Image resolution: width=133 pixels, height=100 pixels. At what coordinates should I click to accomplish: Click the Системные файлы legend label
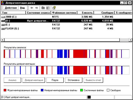click(94, 90)
